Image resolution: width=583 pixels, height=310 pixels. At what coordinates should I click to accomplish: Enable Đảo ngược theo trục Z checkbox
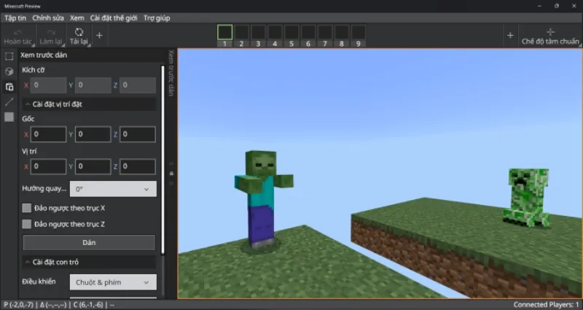coord(26,224)
